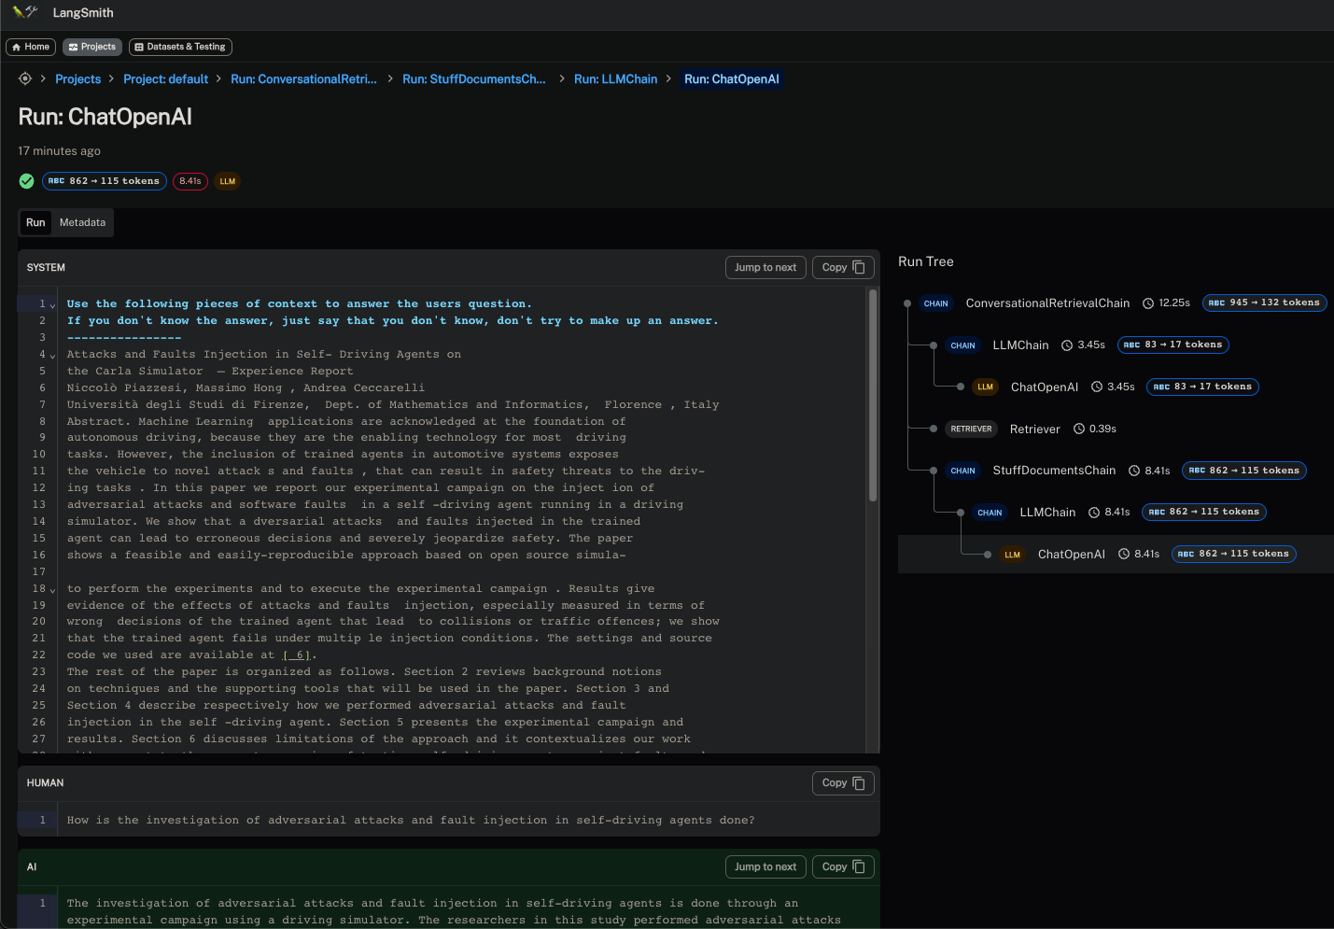Click the LLM type badge in header
This screenshot has width=1334, height=929.
pos(228,181)
